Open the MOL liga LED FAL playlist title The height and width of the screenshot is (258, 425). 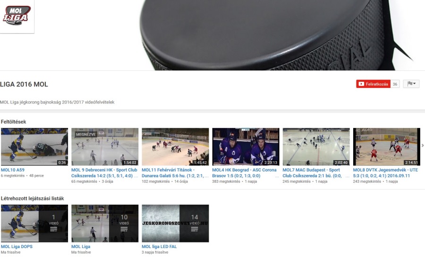pyautogui.click(x=159, y=247)
